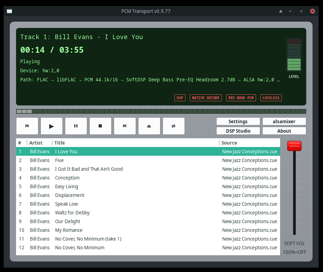Stop playback with the Stop button
323x272 pixels.
tap(100, 126)
